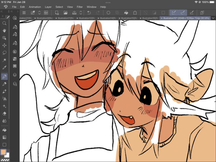216x162 pixels.
Task: Click the Scale/Rotate transform icon
Action: point(135,13)
